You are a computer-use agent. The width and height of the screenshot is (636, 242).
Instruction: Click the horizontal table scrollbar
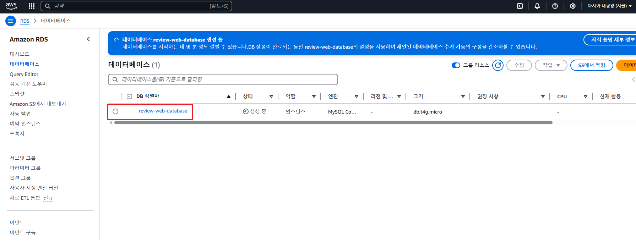[333, 123]
